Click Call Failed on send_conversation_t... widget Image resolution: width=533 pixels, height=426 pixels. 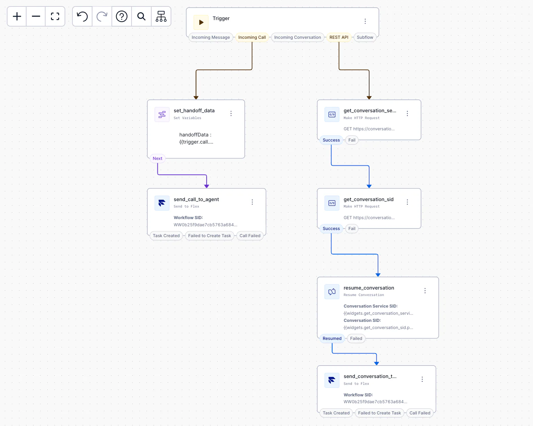point(420,413)
